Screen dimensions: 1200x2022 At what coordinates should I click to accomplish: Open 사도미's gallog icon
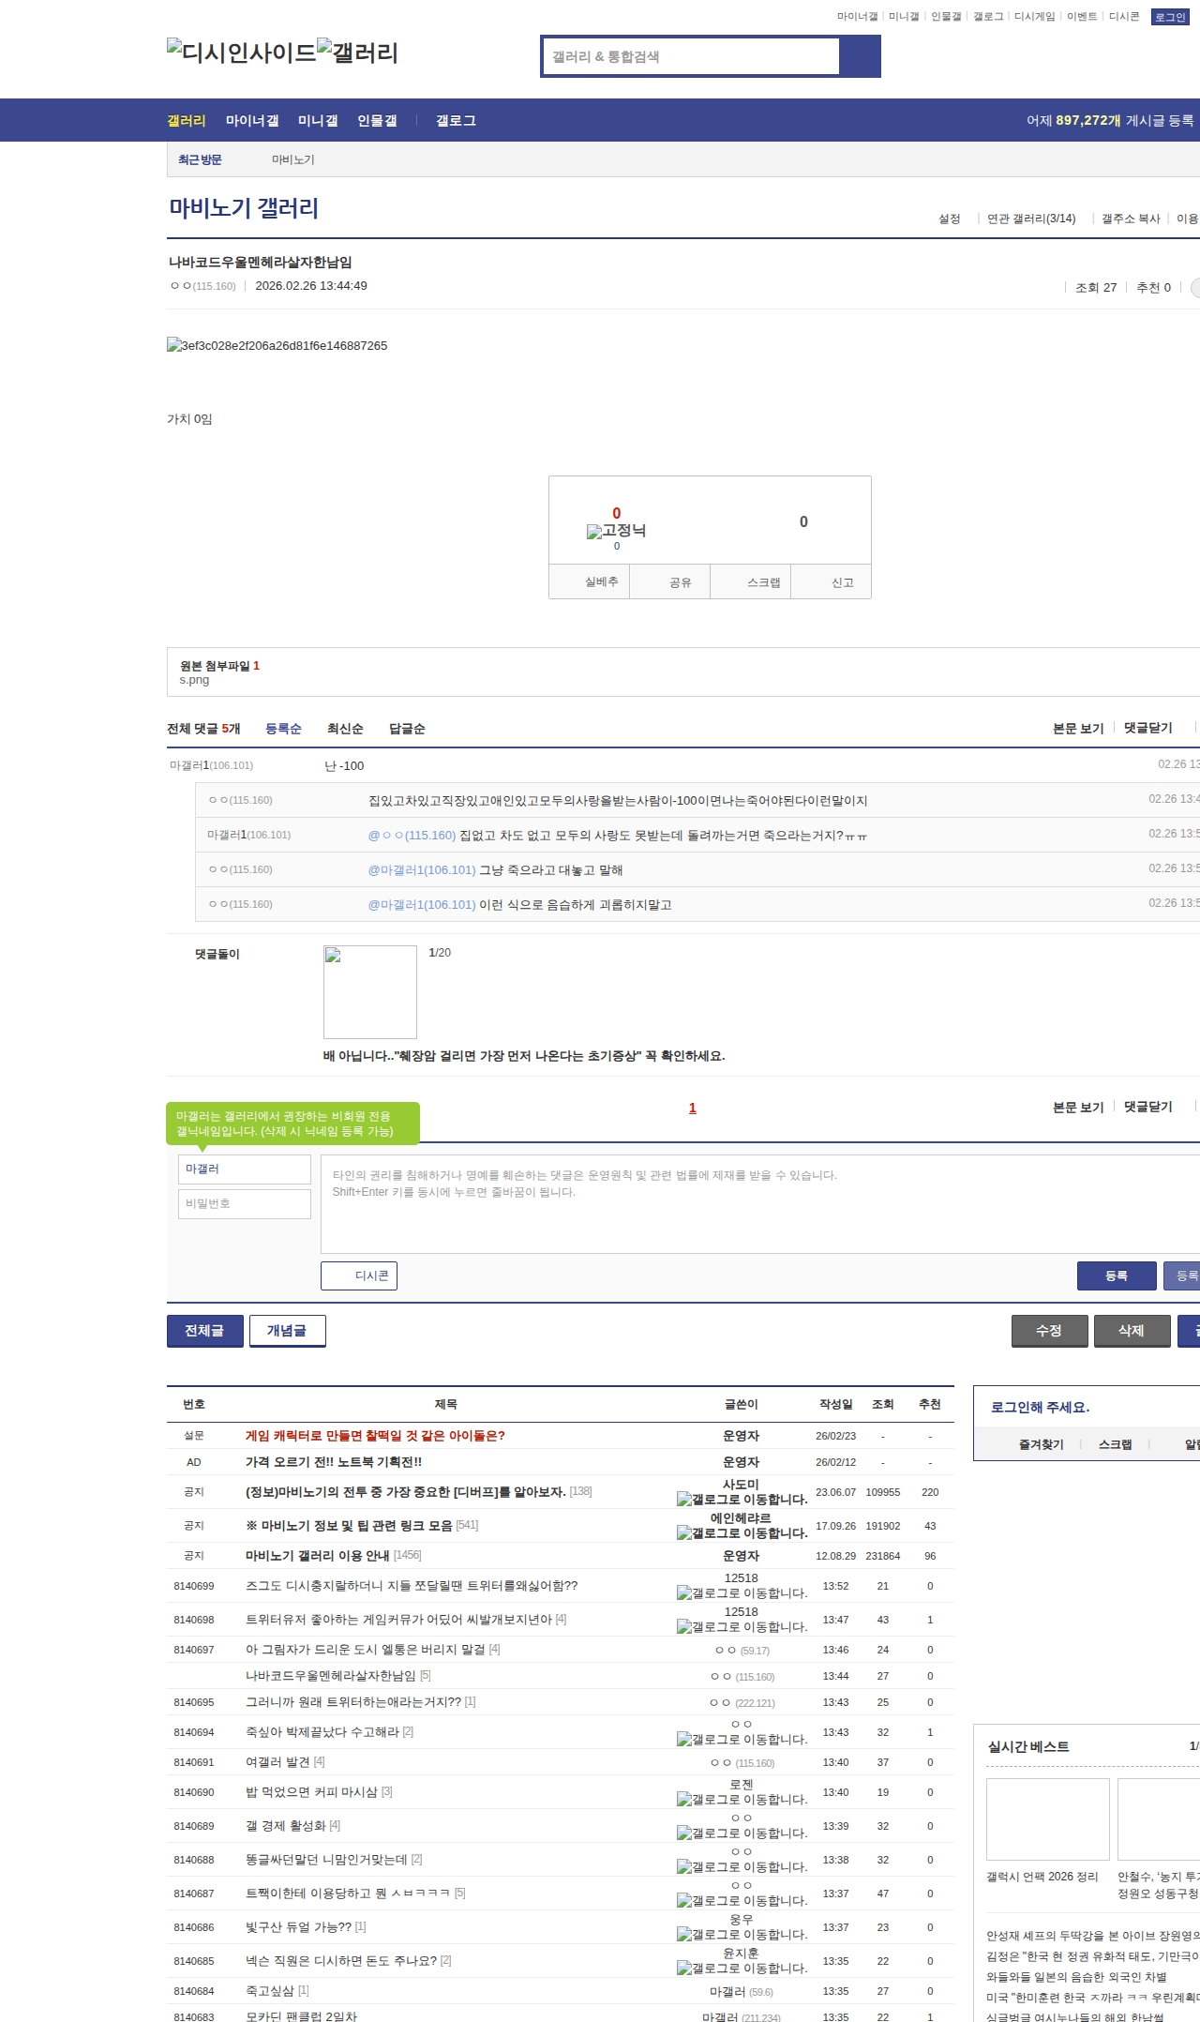coord(683,1500)
